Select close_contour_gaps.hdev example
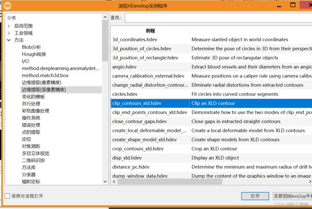Screen dimensions: 312x209 [x=139, y=122]
